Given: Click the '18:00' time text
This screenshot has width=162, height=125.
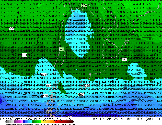Looking at the screenshot, I should [130, 119].
